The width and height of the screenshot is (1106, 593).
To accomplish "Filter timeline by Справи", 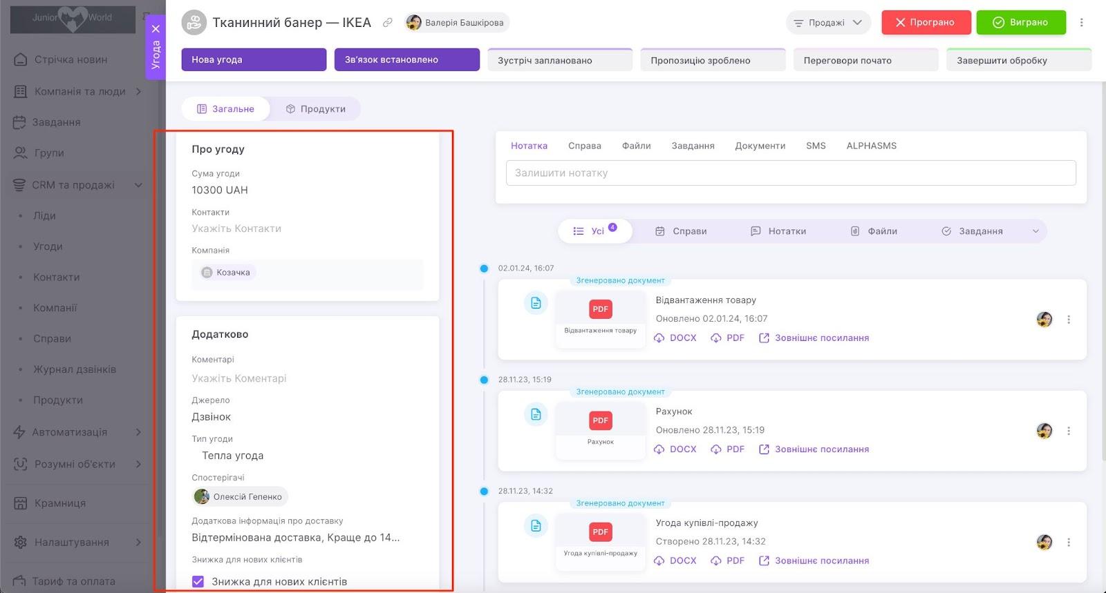I will (x=681, y=231).
